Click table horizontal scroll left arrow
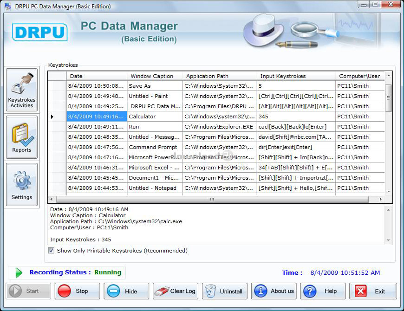The image size is (404, 311). (52, 199)
